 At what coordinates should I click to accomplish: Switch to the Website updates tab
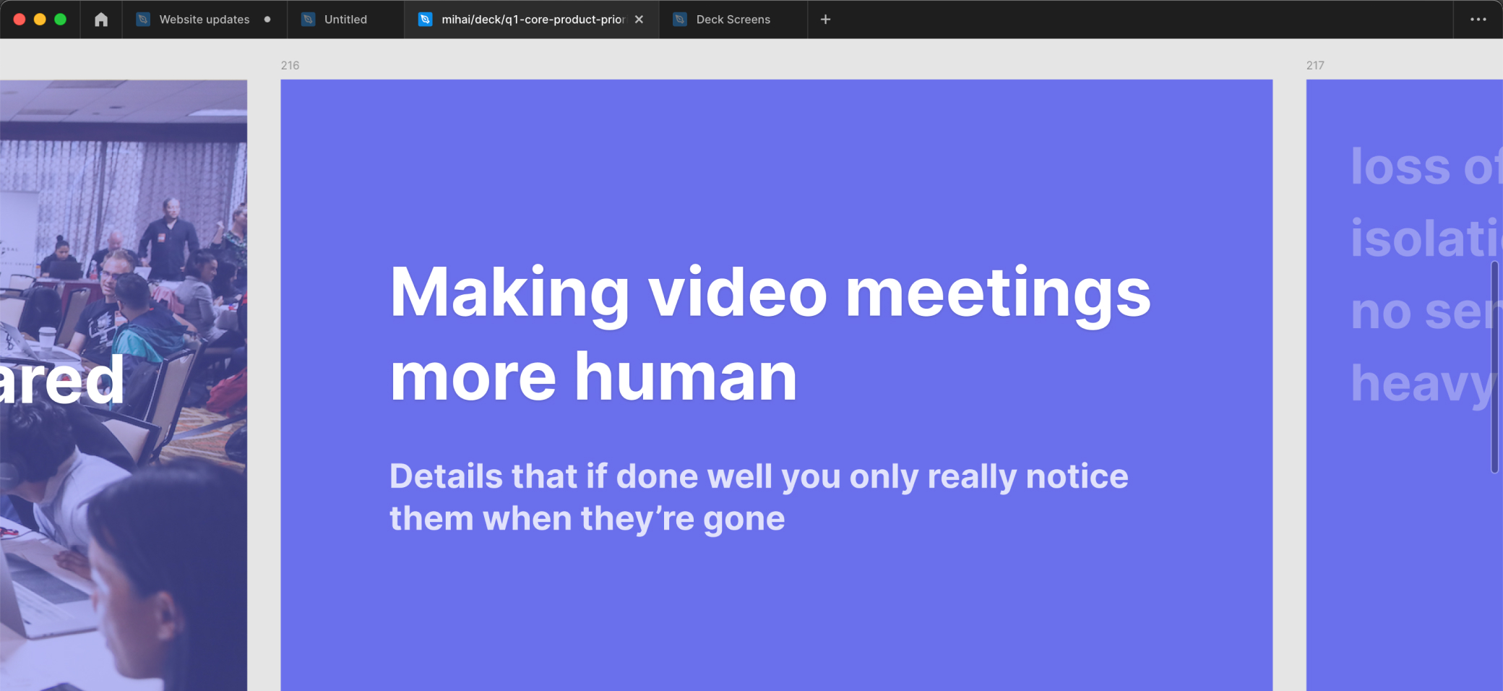pos(204,20)
